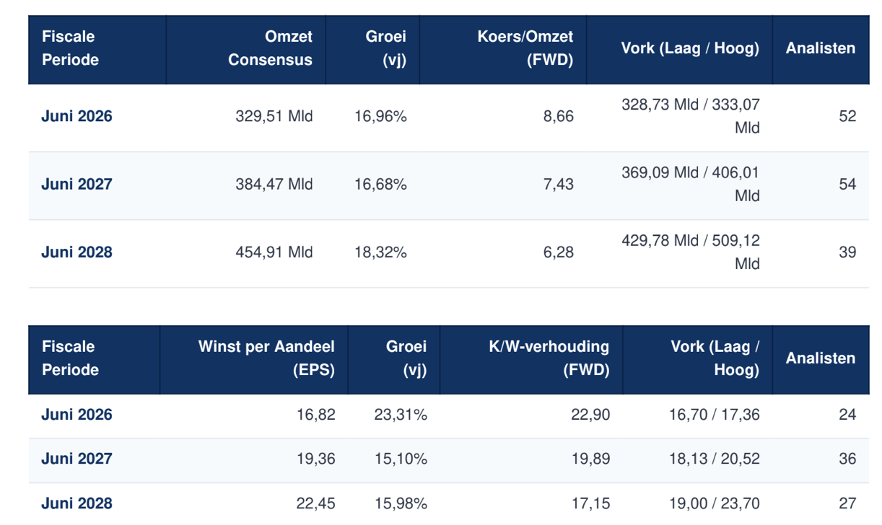Open the Juni 2027 revenue period link
Screen dimensions: 882x525
[77, 184]
